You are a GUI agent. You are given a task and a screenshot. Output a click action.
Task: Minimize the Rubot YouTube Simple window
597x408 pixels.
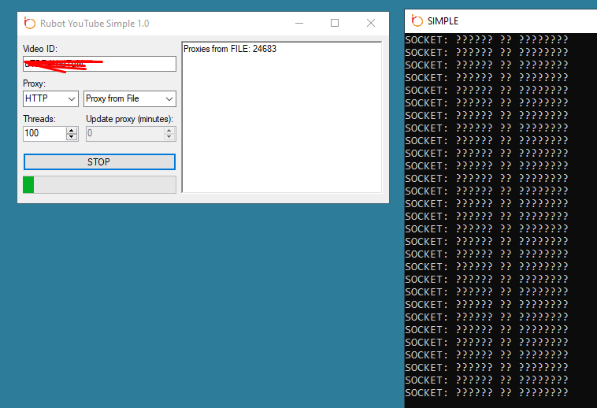[x=298, y=24]
